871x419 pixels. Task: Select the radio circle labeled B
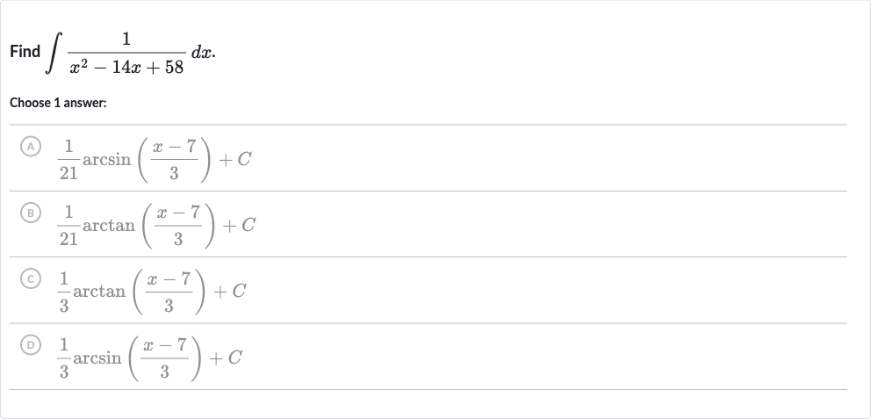31,213
